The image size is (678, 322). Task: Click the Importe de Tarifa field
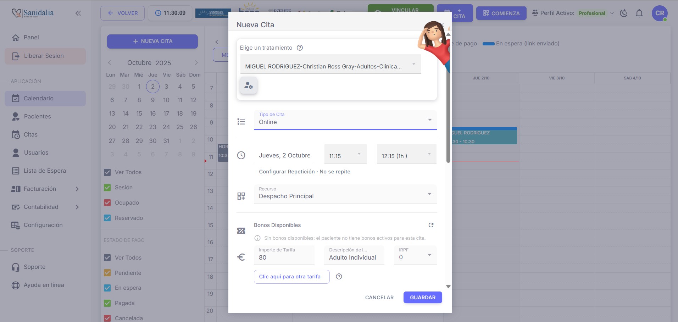tap(284, 257)
